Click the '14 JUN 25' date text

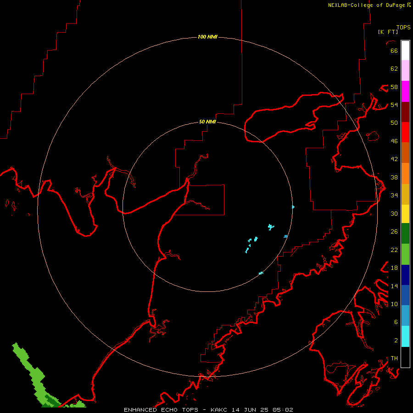(250, 410)
